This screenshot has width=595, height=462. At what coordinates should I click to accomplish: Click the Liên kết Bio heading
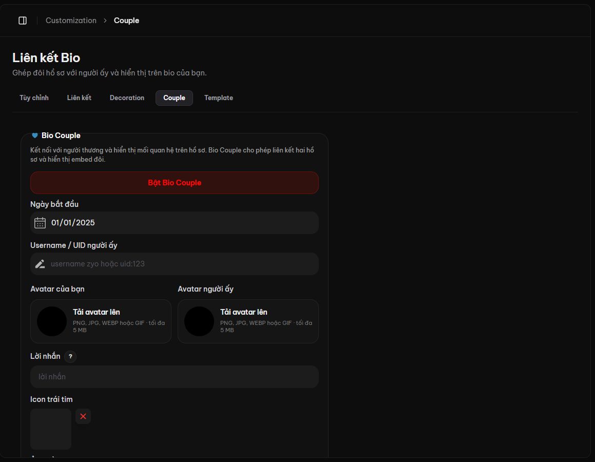coord(46,57)
